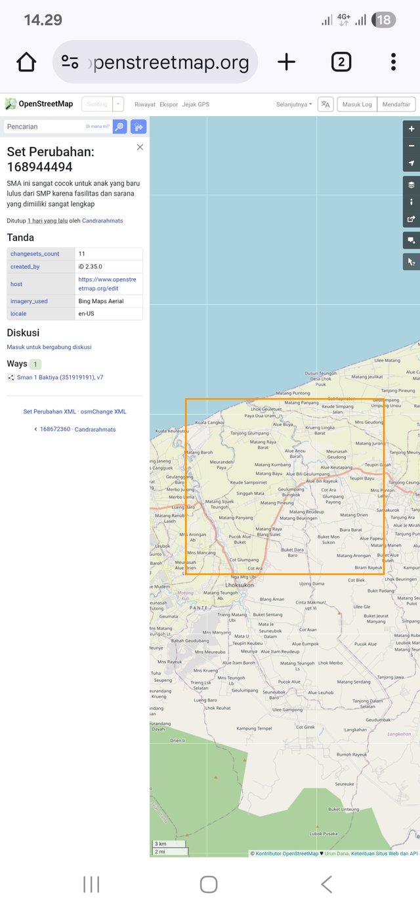Open a new browser tab with the plus icon

pos(286,62)
